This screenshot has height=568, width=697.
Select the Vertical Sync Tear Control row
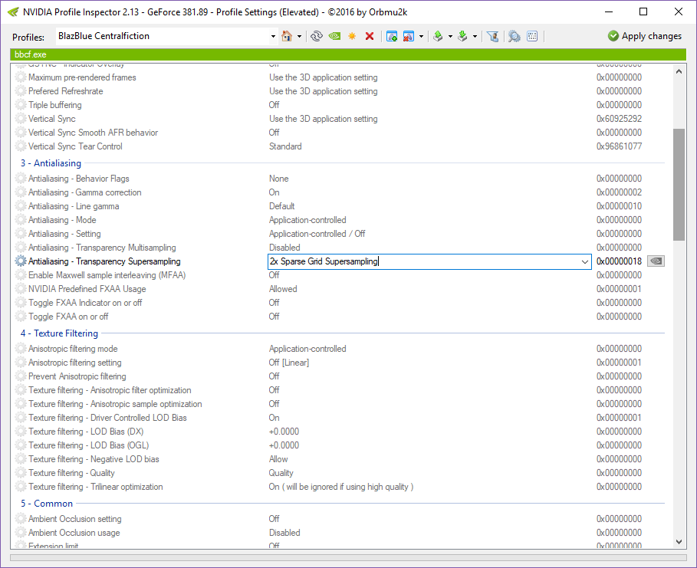click(x=340, y=146)
